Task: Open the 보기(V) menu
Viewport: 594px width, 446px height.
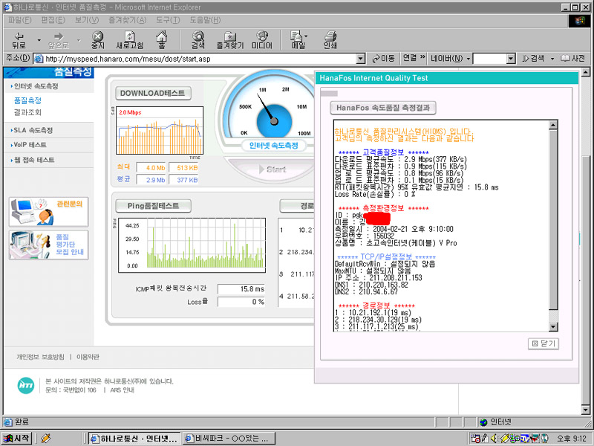Action: (x=87, y=20)
